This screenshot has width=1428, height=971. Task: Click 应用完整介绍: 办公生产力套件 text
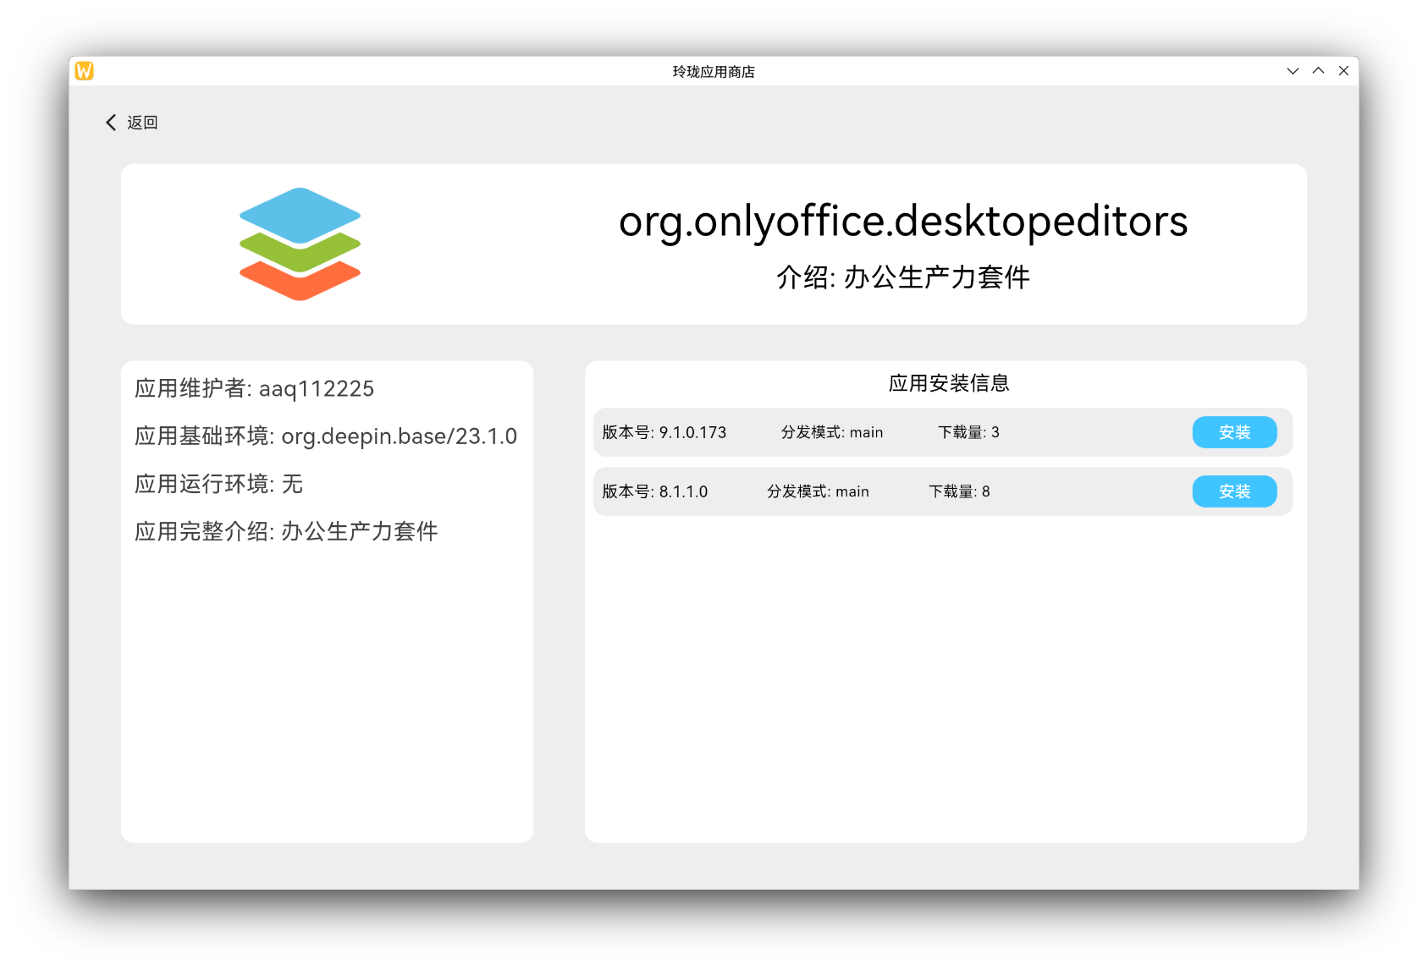[x=286, y=531]
